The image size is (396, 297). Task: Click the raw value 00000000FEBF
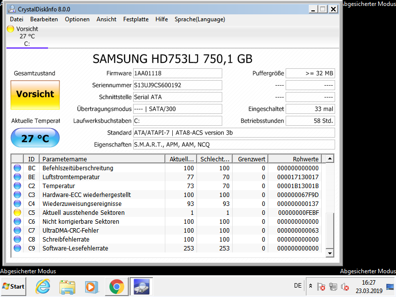298,213
